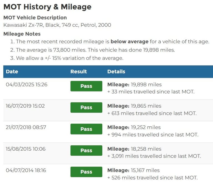Select the Kawasaki Zx-7R description text

pos(57,25)
